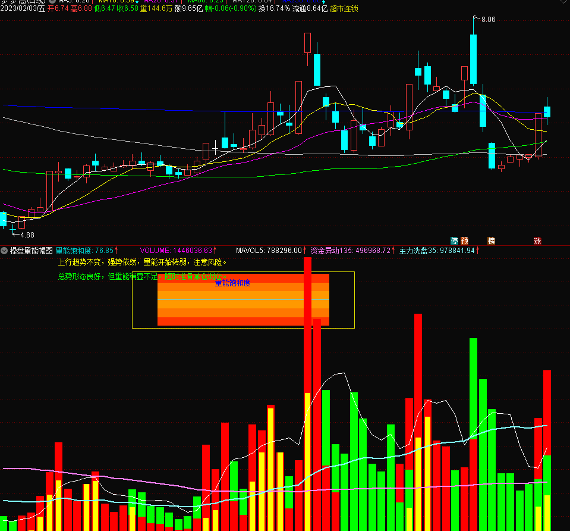This screenshot has width=570, height=531.
Task: Click the low price 低6.47
Action: 105,8
